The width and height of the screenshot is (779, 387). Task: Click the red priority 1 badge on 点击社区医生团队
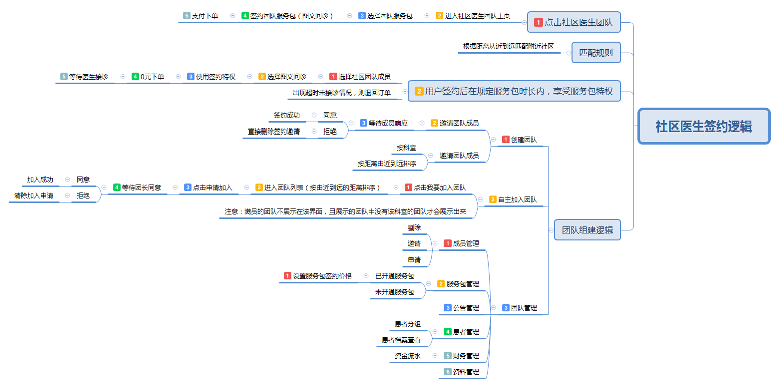click(x=538, y=22)
